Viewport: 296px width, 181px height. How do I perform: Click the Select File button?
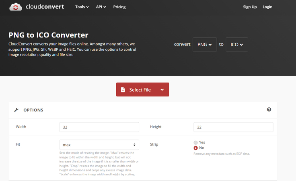(142, 89)
